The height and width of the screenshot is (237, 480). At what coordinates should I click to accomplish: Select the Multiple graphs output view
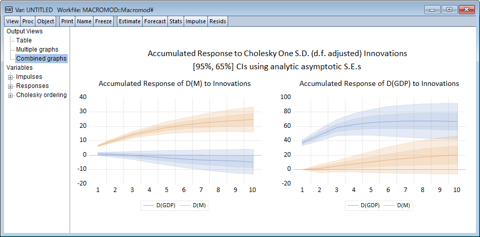[37, 49]
